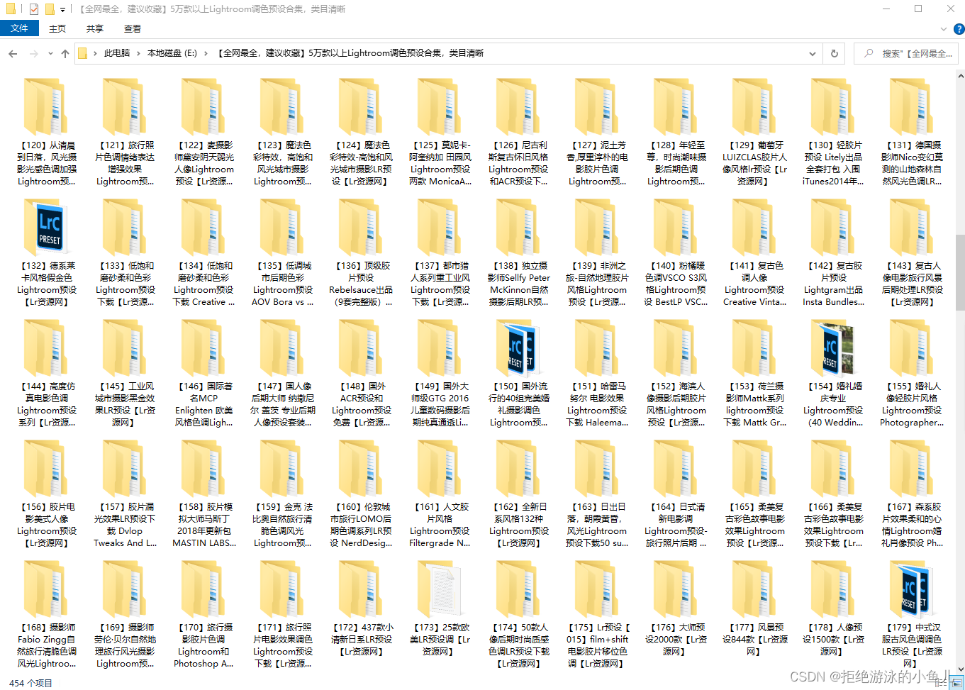Expand the chevron after 本地磁盘 (E:)
This screenshot has height=690, width=965.
[206, 53]
